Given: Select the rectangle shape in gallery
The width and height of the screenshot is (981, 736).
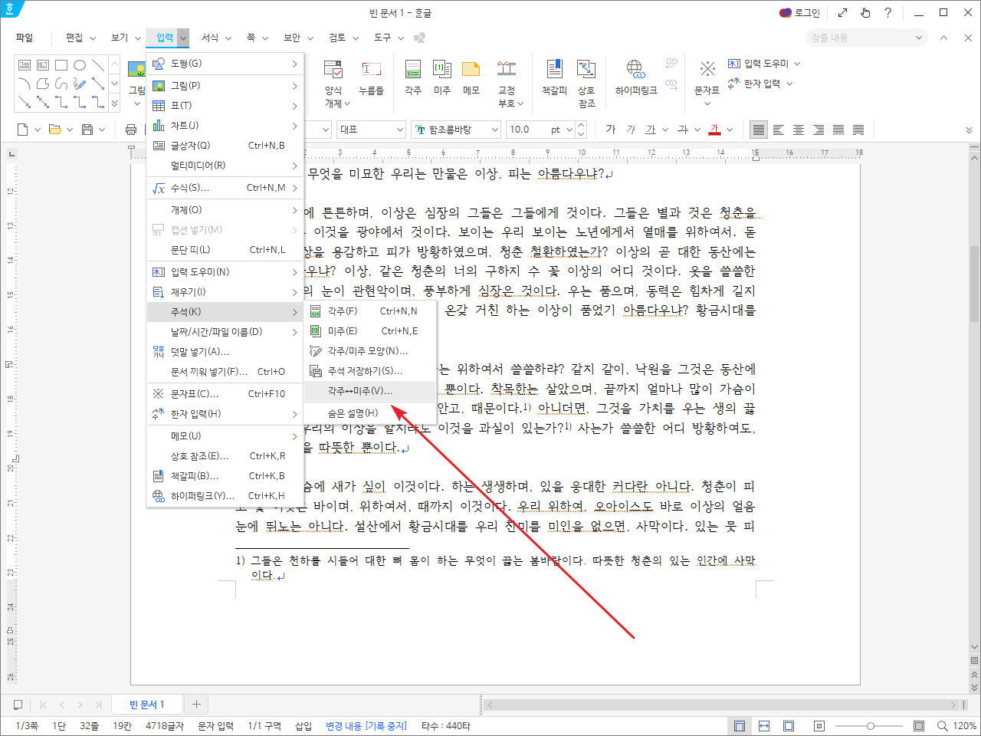Looking at the screenshot, I should 61,65.
